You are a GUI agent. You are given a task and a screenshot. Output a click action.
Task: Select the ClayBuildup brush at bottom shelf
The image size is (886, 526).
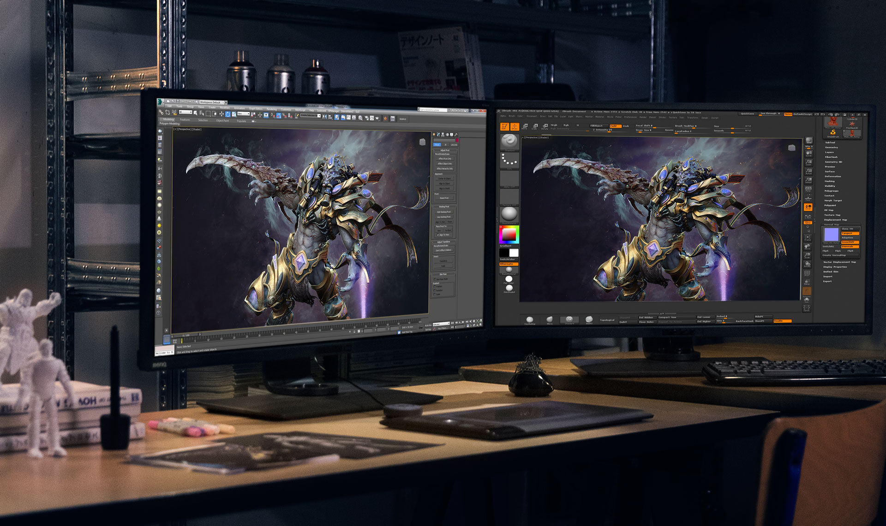pos(529,319)
